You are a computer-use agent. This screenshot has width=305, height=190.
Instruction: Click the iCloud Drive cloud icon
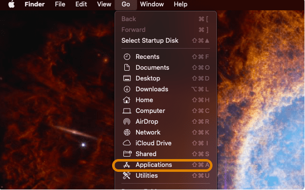(127, 143)
